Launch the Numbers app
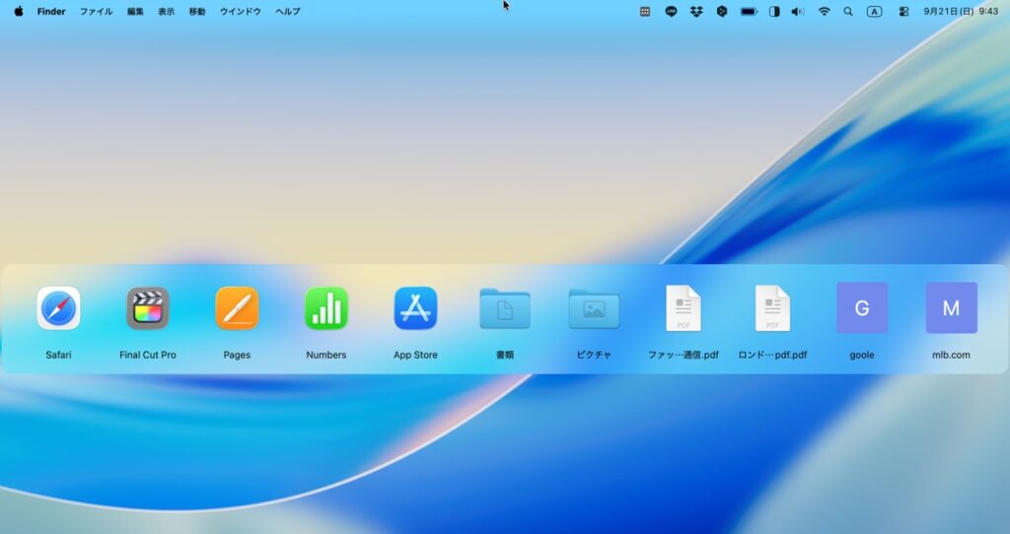Viewport: 1010px width, 534px height. 326,308
